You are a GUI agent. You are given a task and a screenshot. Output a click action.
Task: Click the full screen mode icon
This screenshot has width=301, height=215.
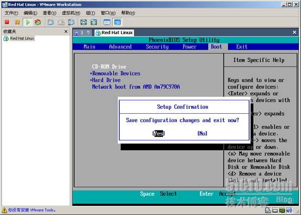(x=84, y=22)
